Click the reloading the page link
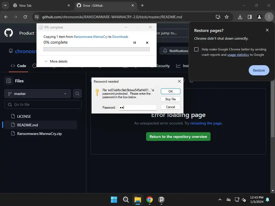The height and width of the screenshot is (206, 275). [x=206, y=123]
